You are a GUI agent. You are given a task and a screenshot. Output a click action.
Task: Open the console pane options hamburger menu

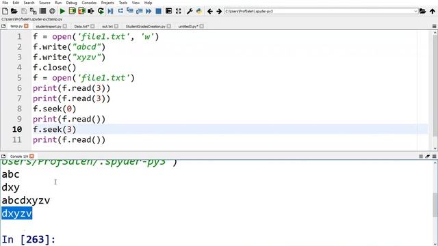point(435,156)
